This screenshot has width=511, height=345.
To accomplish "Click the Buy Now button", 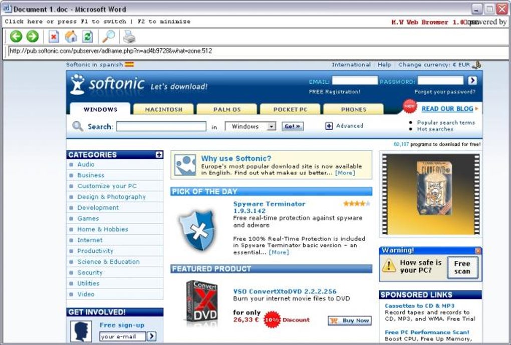I will point(350,320).
